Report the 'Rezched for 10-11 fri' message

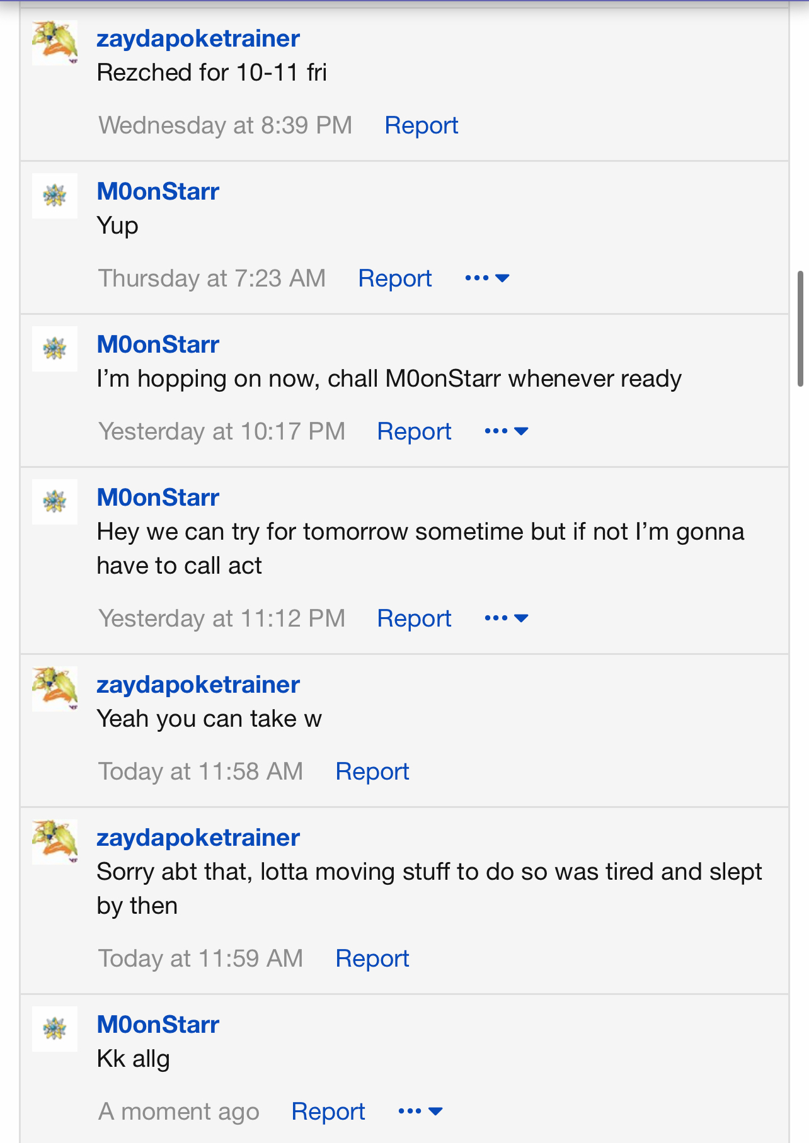pyautogui.click(x=421, y=125)
